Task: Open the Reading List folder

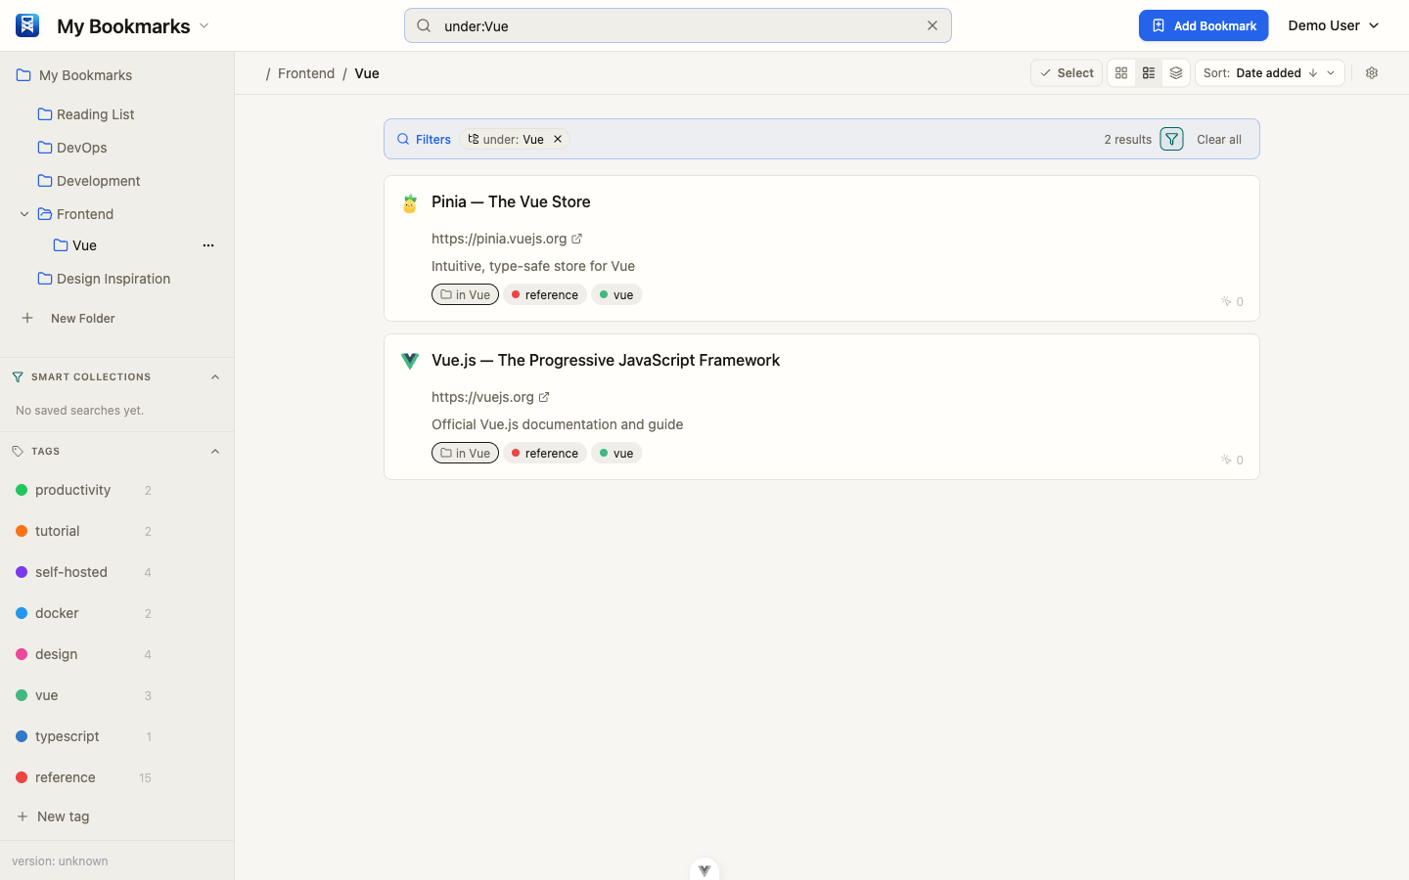Action: (x=95, y=114)
